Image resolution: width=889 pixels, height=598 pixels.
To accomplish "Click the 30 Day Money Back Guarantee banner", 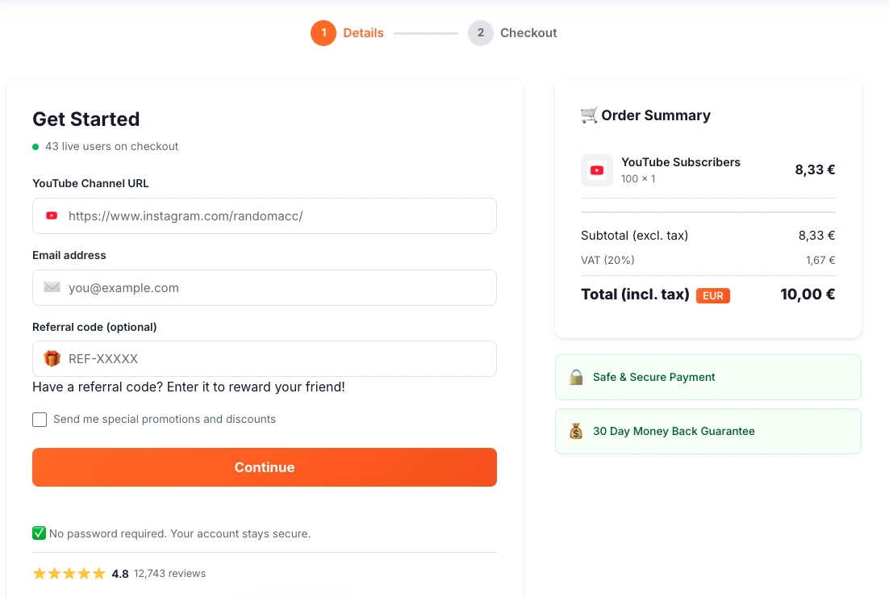I will pyautogui.click(x=707, y=431).
